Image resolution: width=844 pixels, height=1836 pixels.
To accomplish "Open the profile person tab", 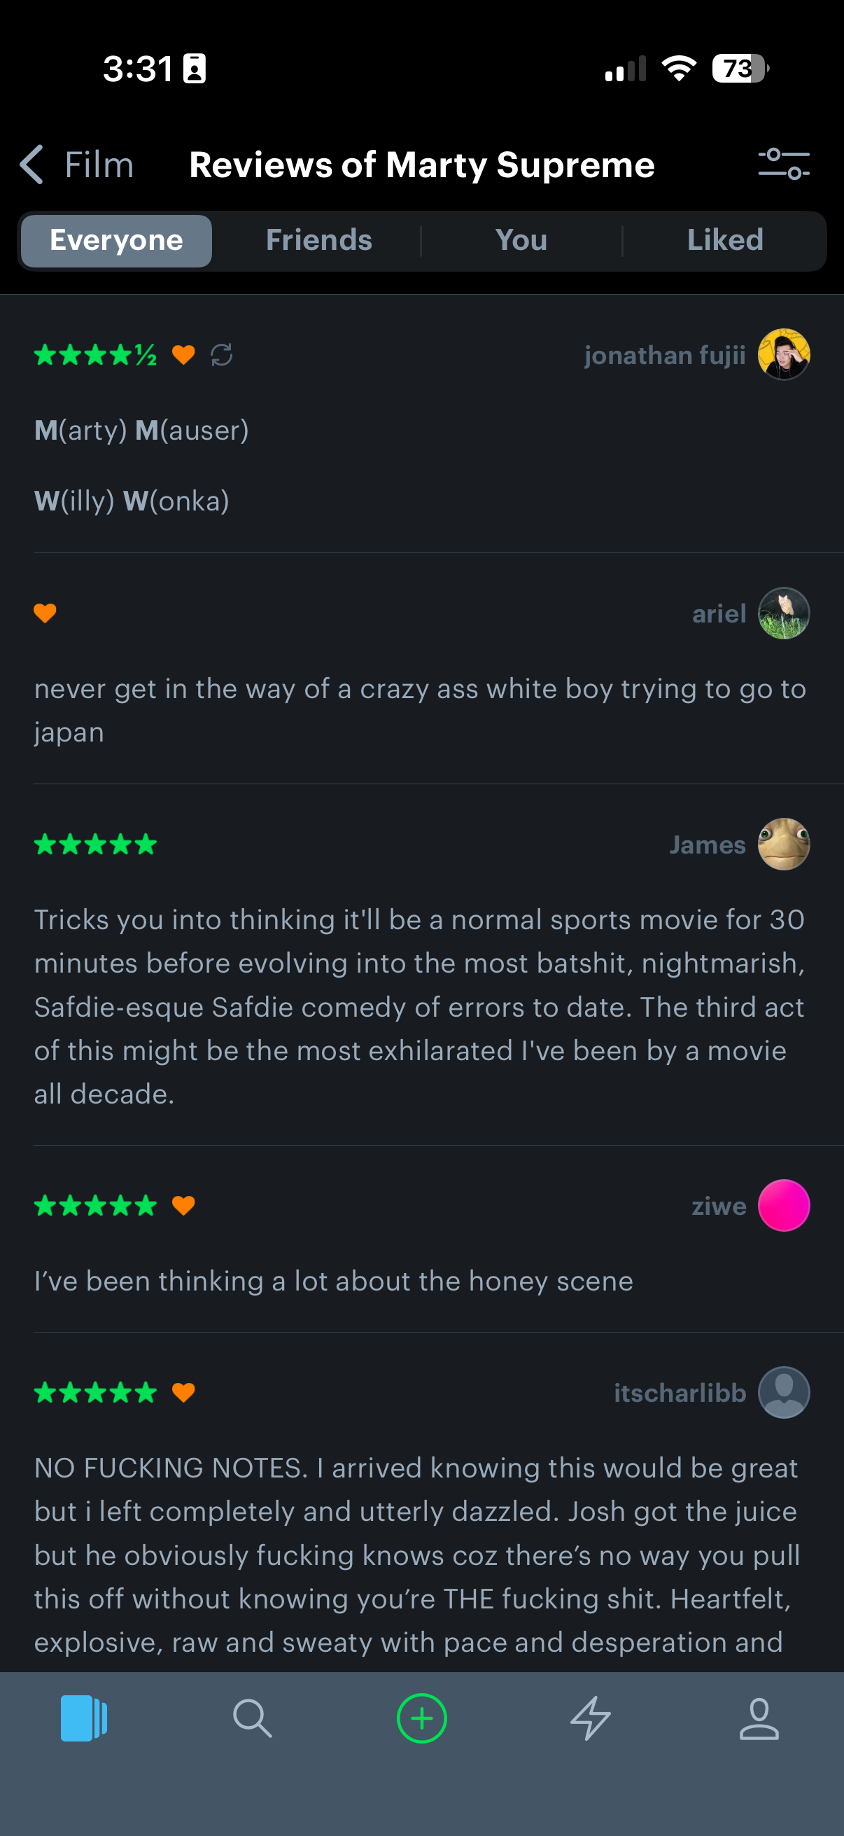I will (759, 1718).
